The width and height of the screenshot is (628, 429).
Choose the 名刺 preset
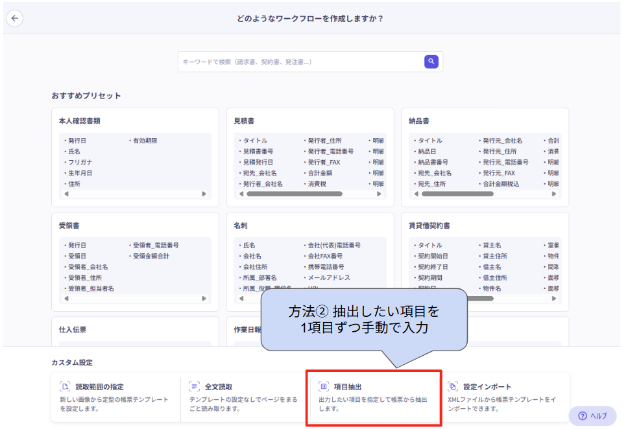click(x=309, y=226)
